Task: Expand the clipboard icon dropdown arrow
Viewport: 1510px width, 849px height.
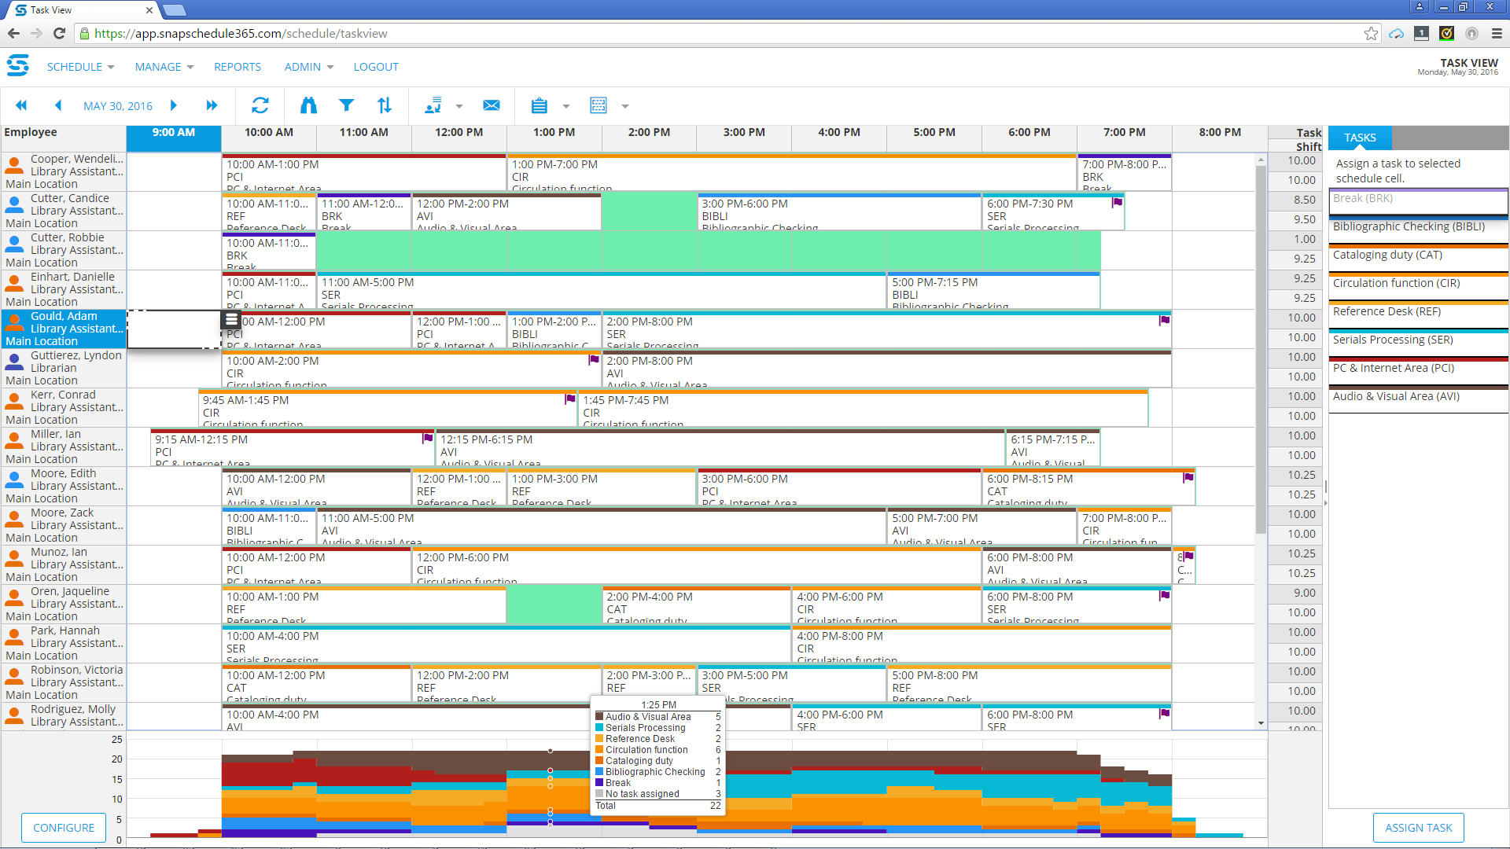Action: tap(565, 106)
